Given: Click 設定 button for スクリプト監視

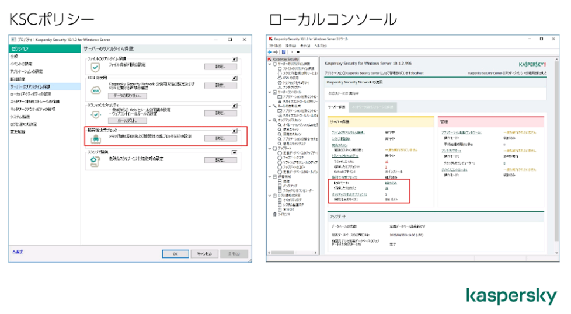Looking at the screenshot, I should tap(220, 160).
